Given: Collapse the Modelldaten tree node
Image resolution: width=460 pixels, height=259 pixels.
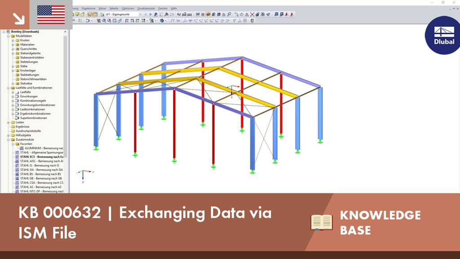Looking at the screenshot, I should click(8, 36).
